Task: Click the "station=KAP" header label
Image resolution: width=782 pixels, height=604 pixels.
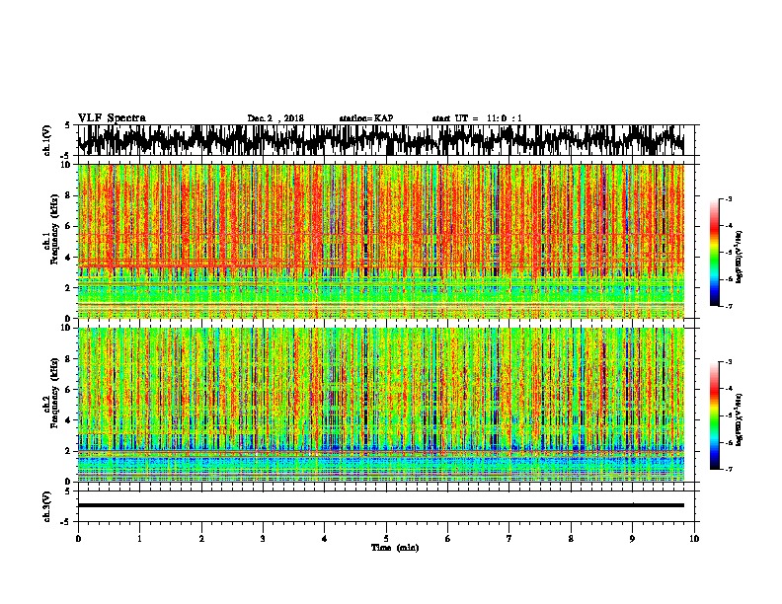Action: coord(366,118)
